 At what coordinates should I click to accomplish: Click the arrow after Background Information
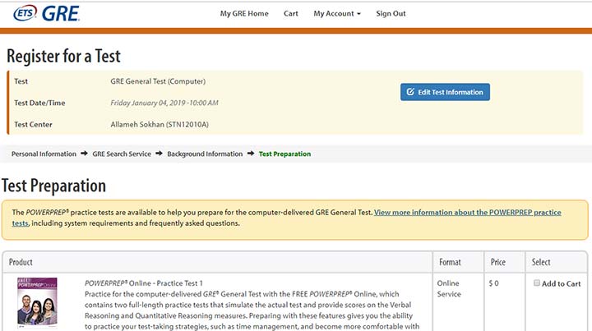point(251,154)
